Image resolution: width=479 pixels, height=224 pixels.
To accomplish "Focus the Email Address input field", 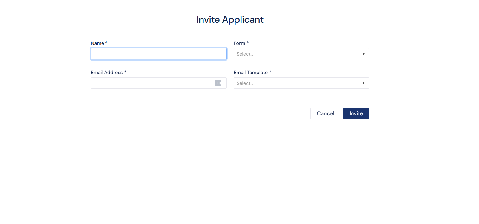I will point(149,83).
